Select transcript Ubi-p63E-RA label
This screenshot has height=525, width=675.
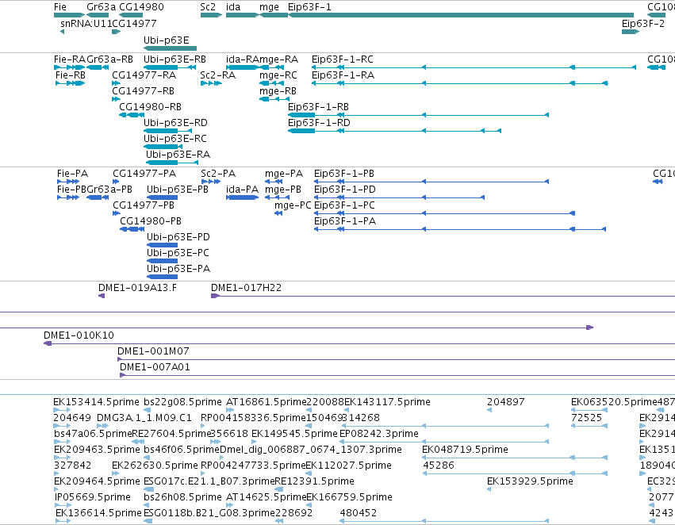[x=178, y=155]
